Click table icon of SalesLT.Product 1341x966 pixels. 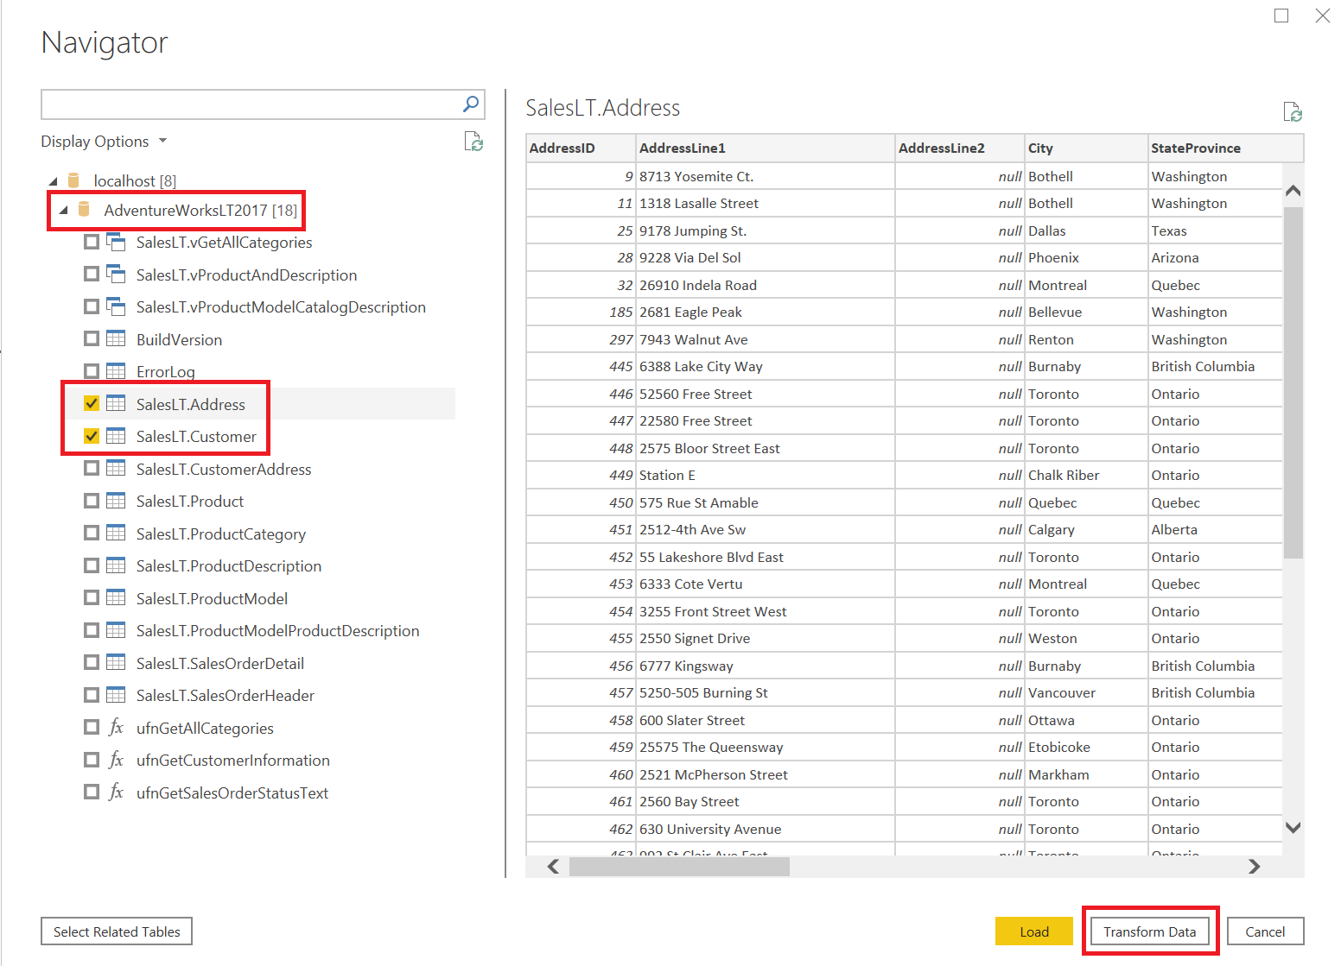coord(116,501)
